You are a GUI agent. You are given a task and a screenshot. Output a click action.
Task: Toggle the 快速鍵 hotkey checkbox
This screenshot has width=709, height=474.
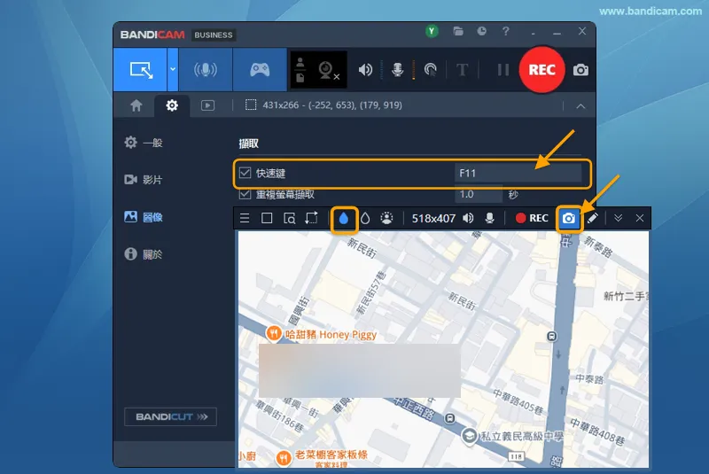coord(245,173)
